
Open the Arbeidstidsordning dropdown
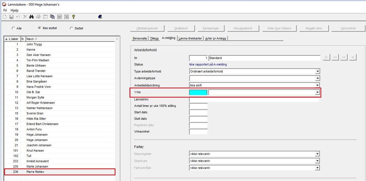click(x=317, y=85)
